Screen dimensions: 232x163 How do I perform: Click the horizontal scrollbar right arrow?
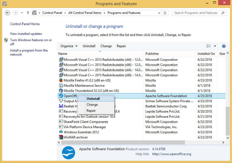coord(223,143)
